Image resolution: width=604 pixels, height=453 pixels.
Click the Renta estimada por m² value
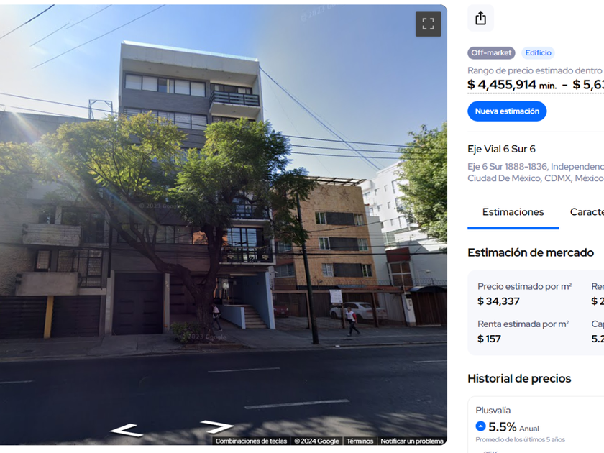[x=489, y=339]
